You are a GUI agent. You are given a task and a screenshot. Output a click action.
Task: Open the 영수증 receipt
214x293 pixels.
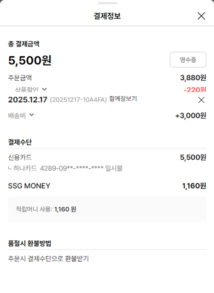point(188,60)
